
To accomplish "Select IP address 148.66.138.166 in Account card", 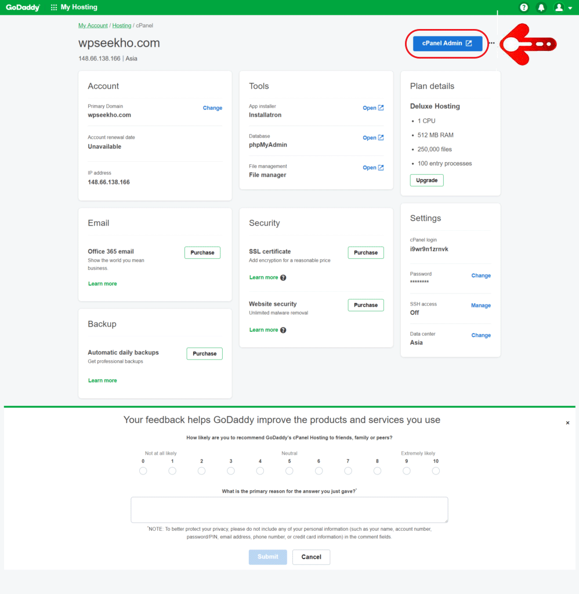I will coord(108,182).
